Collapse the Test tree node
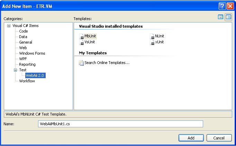The image size is (236, 146). tap(15, 70)
